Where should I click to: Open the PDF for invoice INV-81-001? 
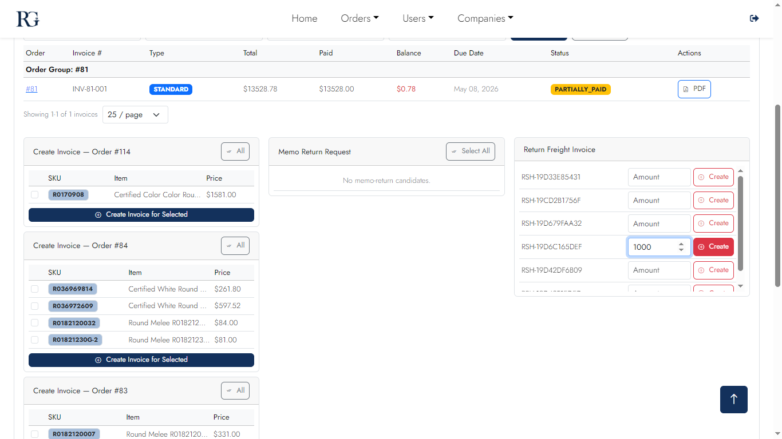[694, 89]
